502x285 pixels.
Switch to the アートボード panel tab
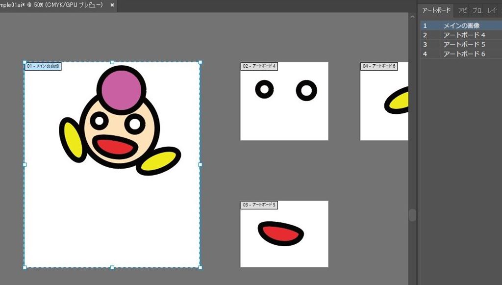pyautogui.click(x=436, y=10)
